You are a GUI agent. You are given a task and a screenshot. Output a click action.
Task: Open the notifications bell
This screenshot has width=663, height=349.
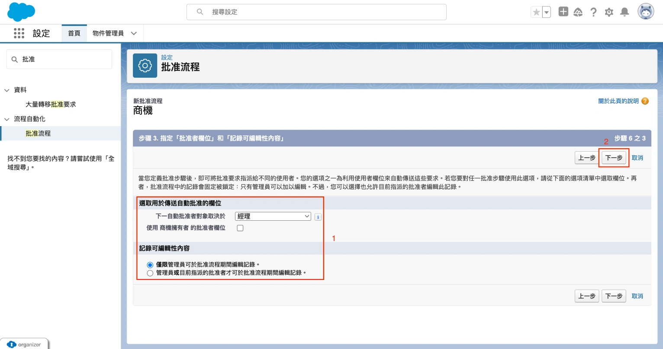click(x=624, y=12)
